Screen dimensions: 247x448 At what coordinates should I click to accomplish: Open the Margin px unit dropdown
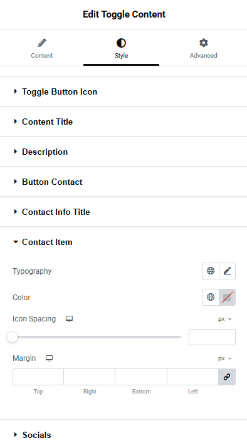224,358
